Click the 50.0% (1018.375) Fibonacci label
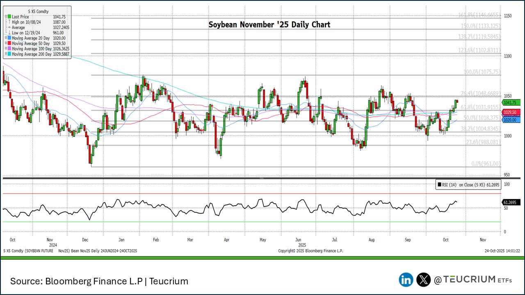 click(482, 118)
